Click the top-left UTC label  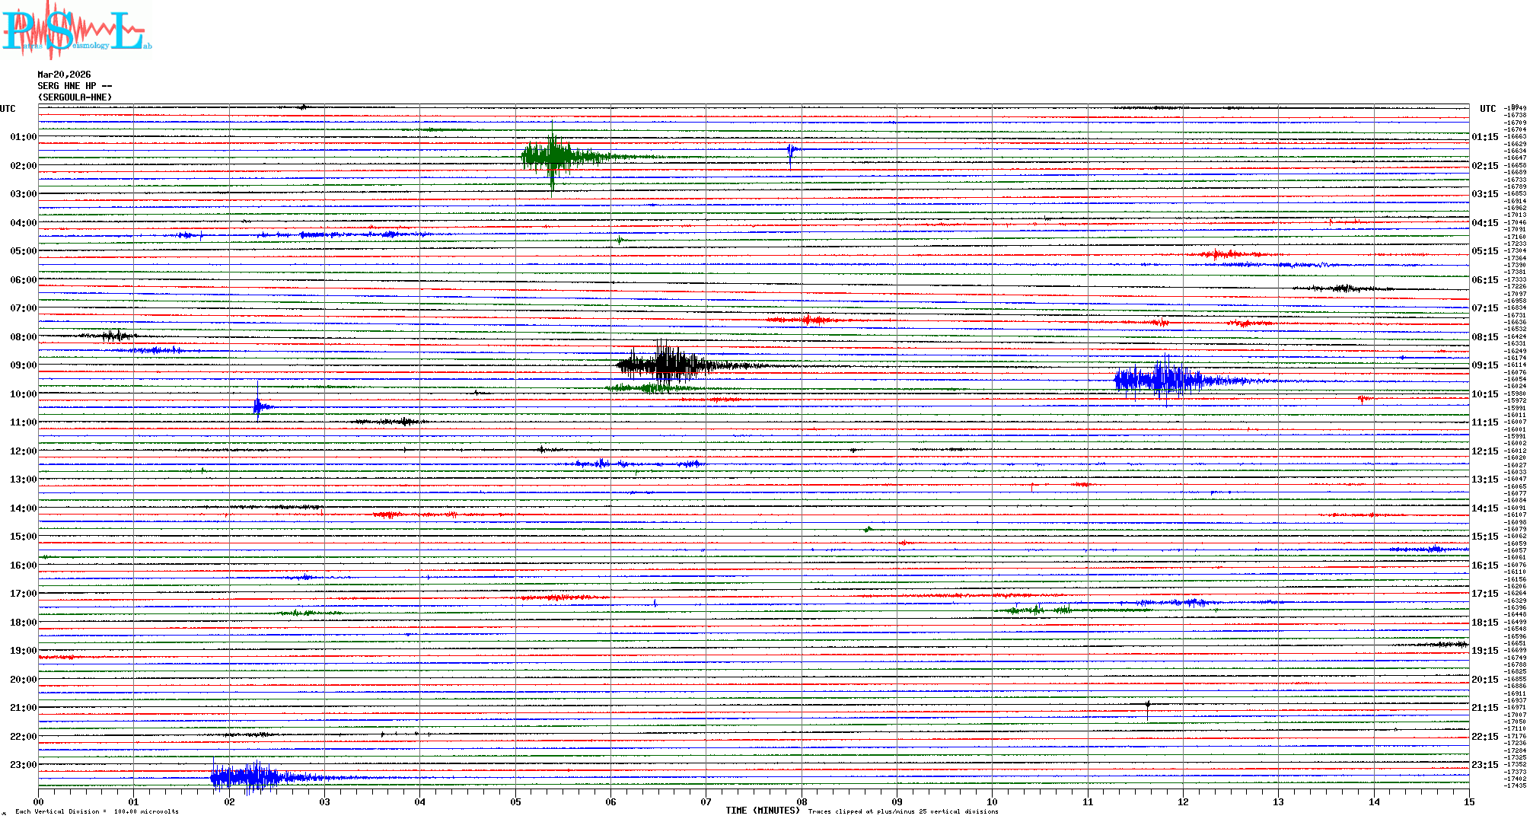click(8, 109)
